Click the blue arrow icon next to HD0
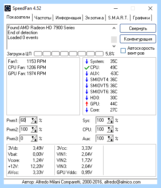The image size is (161, 188). tap(87, 98)
